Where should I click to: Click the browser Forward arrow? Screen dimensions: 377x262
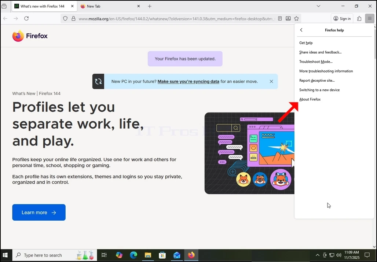point(16,18)
